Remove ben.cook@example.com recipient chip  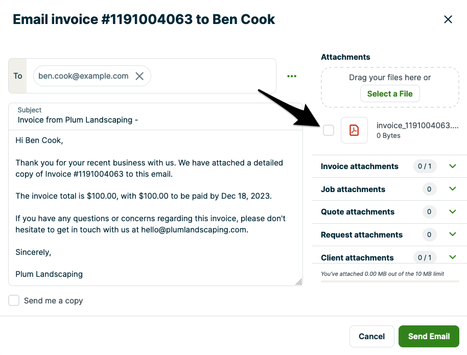pyautogui.click(x=139, y=76)
